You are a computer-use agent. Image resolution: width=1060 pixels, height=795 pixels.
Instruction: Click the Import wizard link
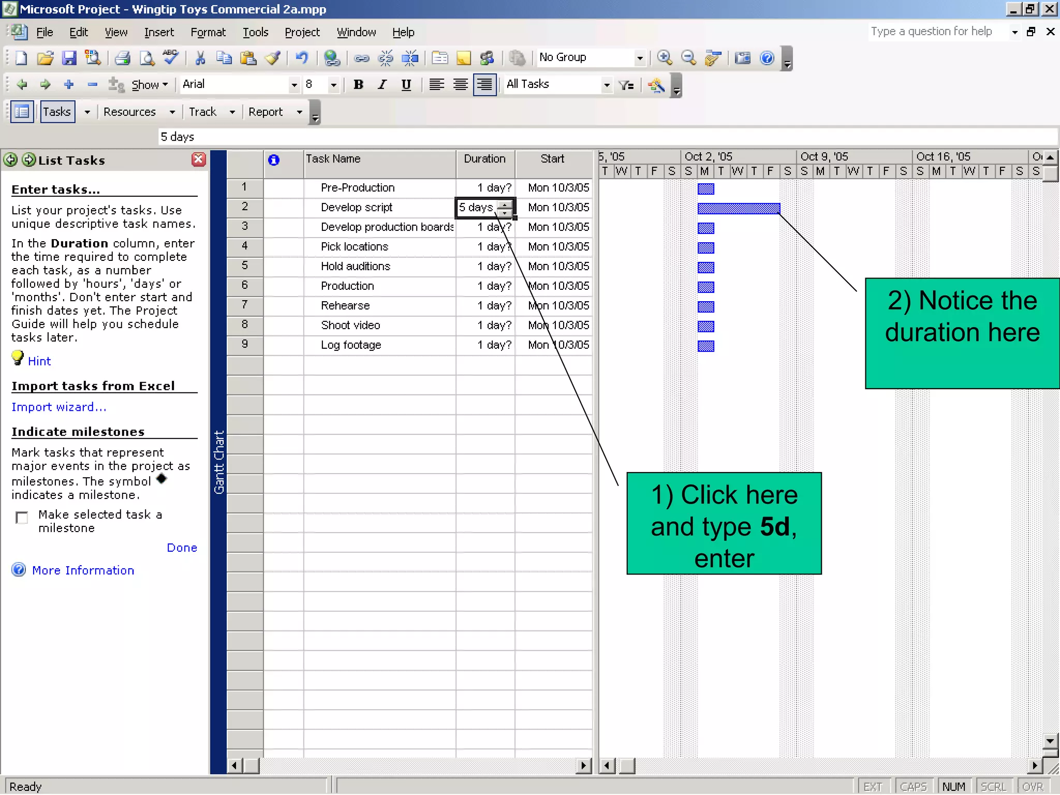pos(58,407)
